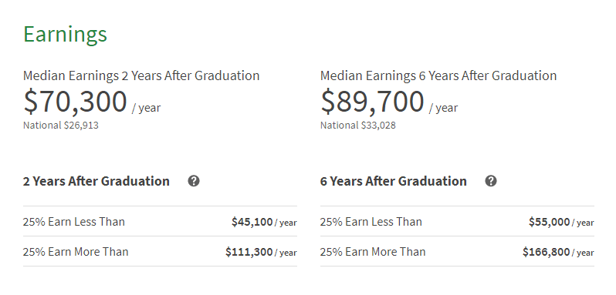Open help icon beside 6 Years After Graduation
This screenshot has width=616, height=295.
tap(491, 181)
